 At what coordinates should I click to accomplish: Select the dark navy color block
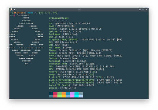click(x=51, y=94)
